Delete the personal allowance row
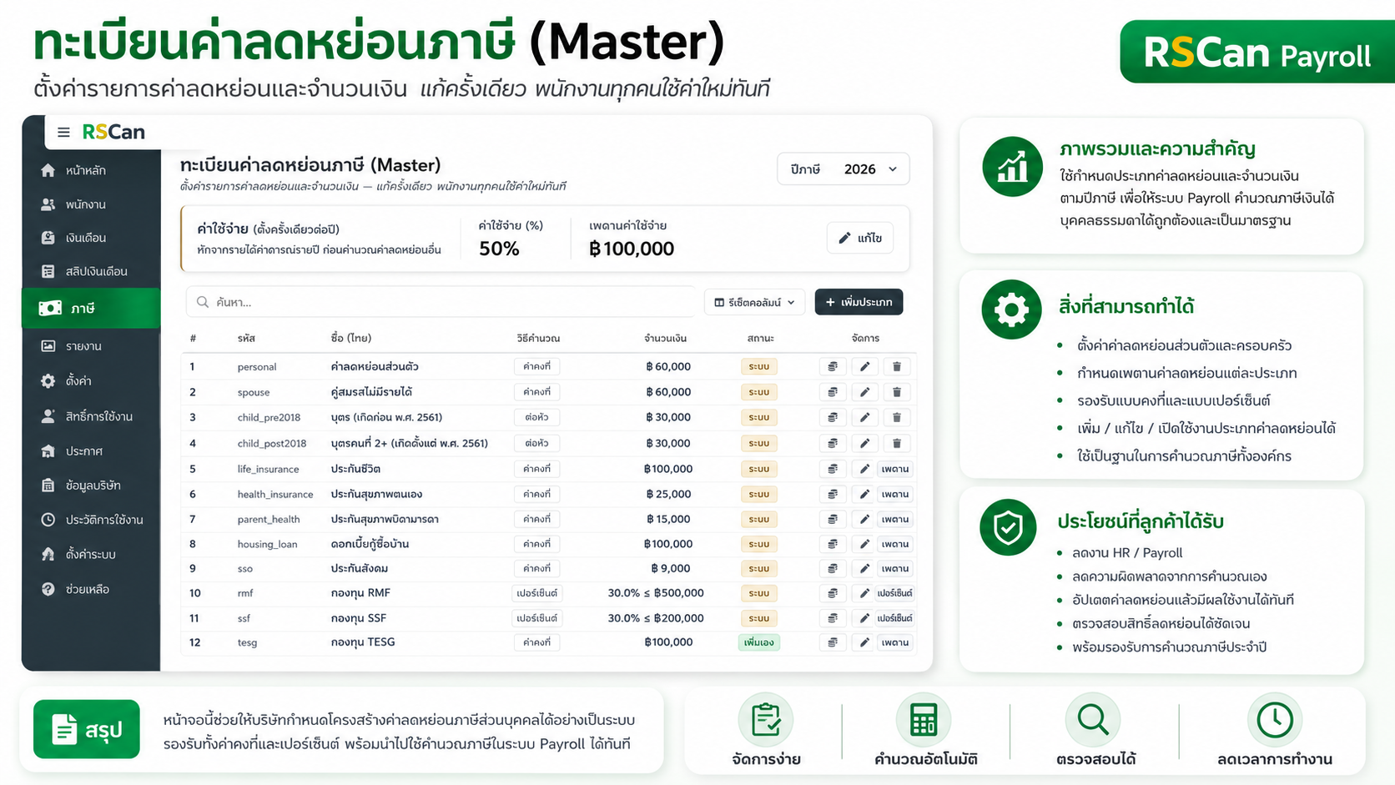 point(896,366)
